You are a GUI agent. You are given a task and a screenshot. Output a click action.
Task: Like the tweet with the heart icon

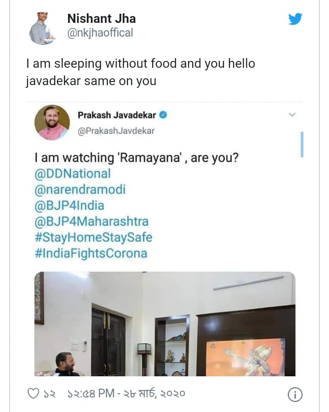pos(34,393)
